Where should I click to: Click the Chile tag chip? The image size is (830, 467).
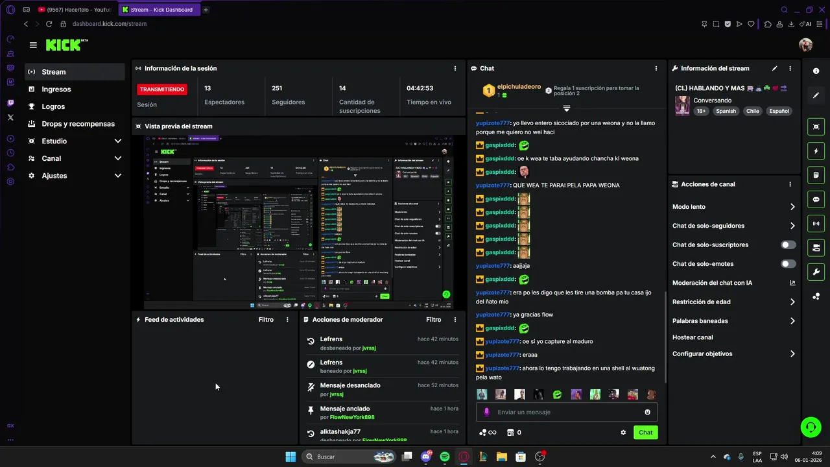(752, 111)
